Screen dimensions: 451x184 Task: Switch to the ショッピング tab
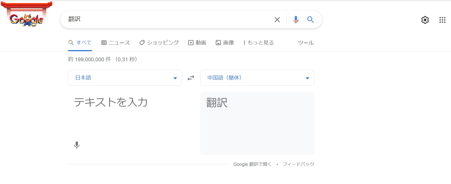coord(159,43)
